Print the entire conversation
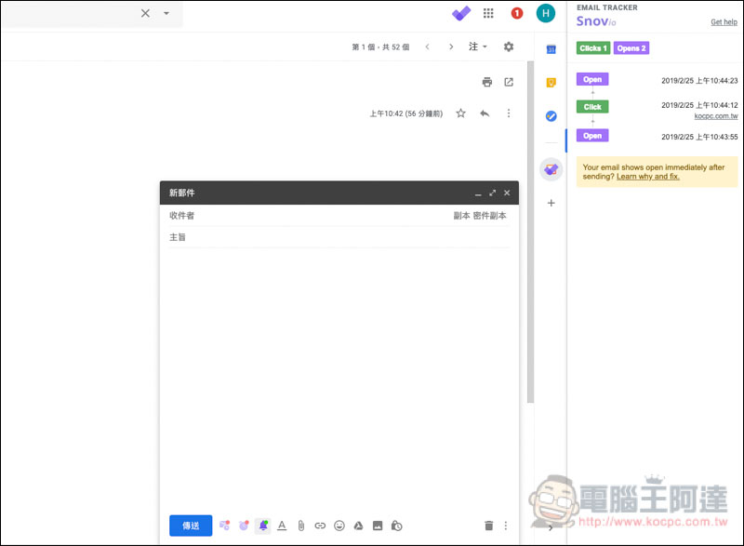 coord(486,82)
